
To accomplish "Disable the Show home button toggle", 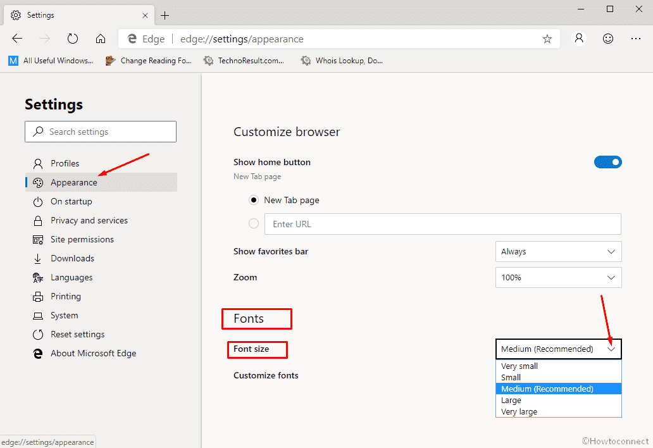I will pyautogui.click(x=607, y=162).
